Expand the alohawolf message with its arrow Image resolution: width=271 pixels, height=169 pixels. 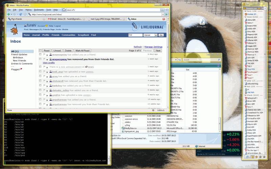[x=47, y=81]
